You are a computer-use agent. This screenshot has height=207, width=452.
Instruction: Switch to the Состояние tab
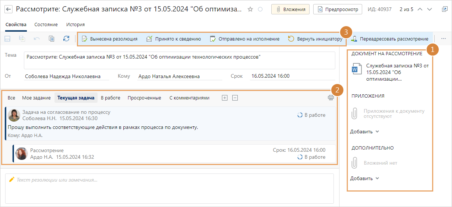click(46, 25)
